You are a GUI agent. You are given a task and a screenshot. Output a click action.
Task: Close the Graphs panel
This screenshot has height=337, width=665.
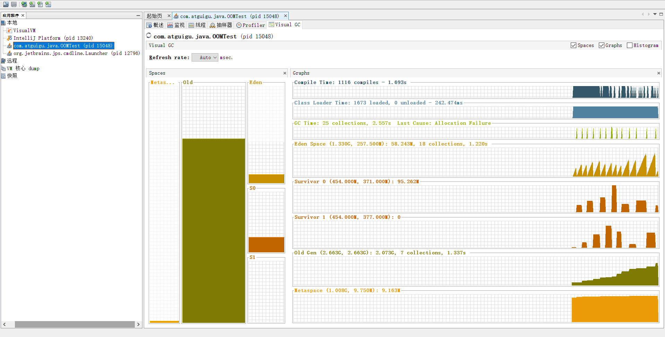(x=659, y=73)
